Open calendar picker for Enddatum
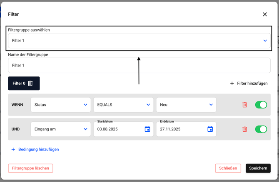Viewport: 279px width, 182px height. pyautogui.click(x=210, y=129)
